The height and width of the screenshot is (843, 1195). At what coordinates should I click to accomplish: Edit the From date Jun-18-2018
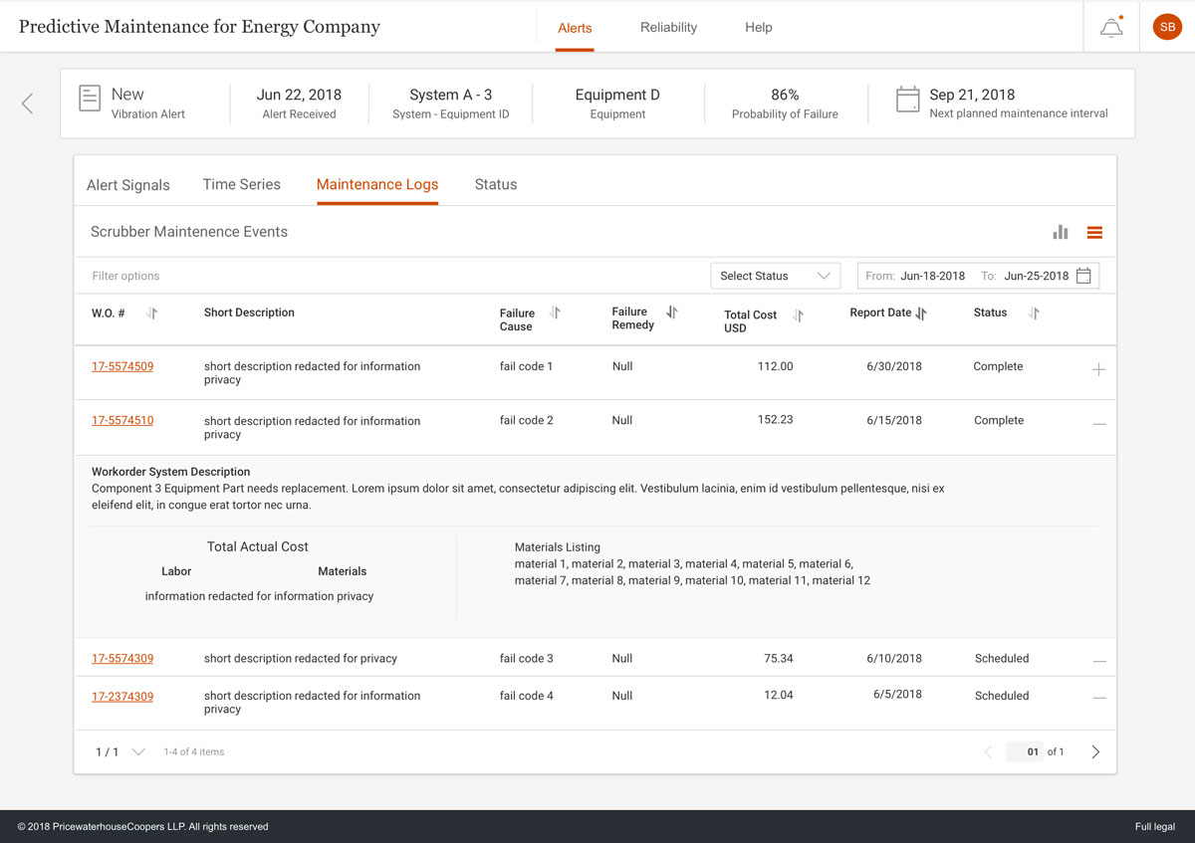933,276
